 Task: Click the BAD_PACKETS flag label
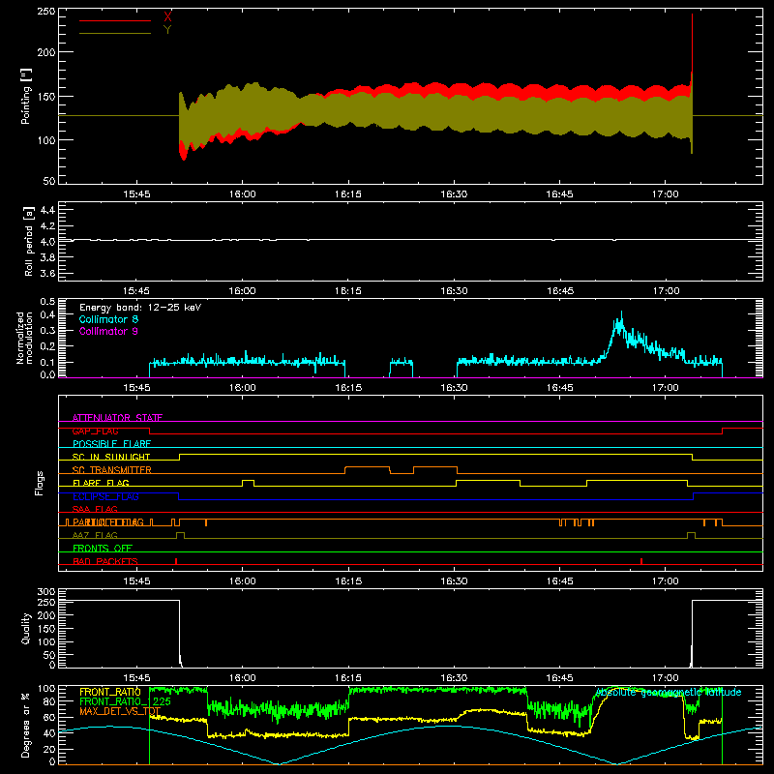(x=105, y=561)
